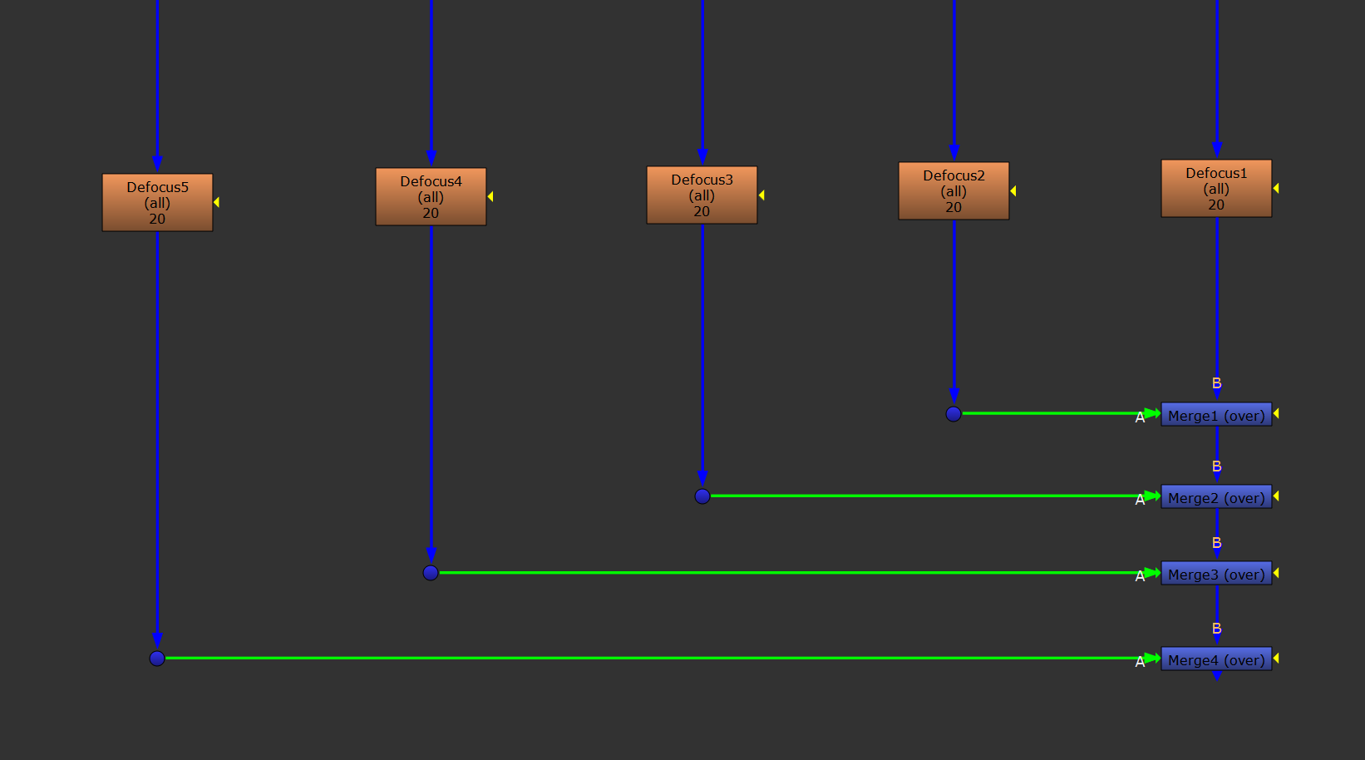
Task: Click the A input arrow of Merge1
Action: click(1152, 413)
